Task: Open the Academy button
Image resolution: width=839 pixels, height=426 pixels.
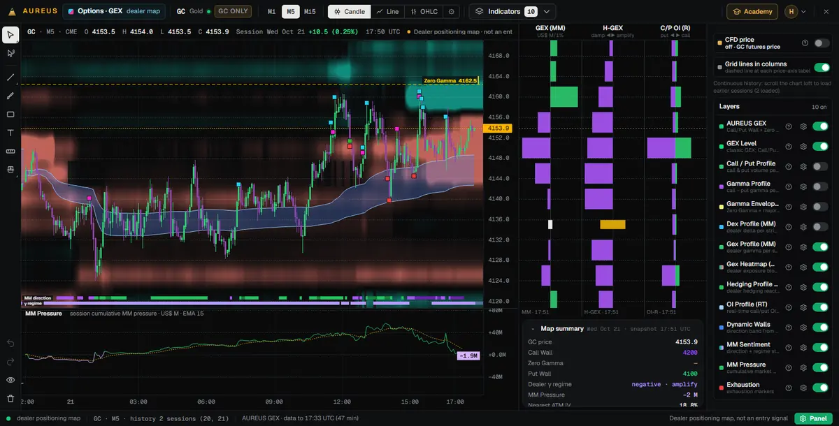Action: tap(752, 12)
